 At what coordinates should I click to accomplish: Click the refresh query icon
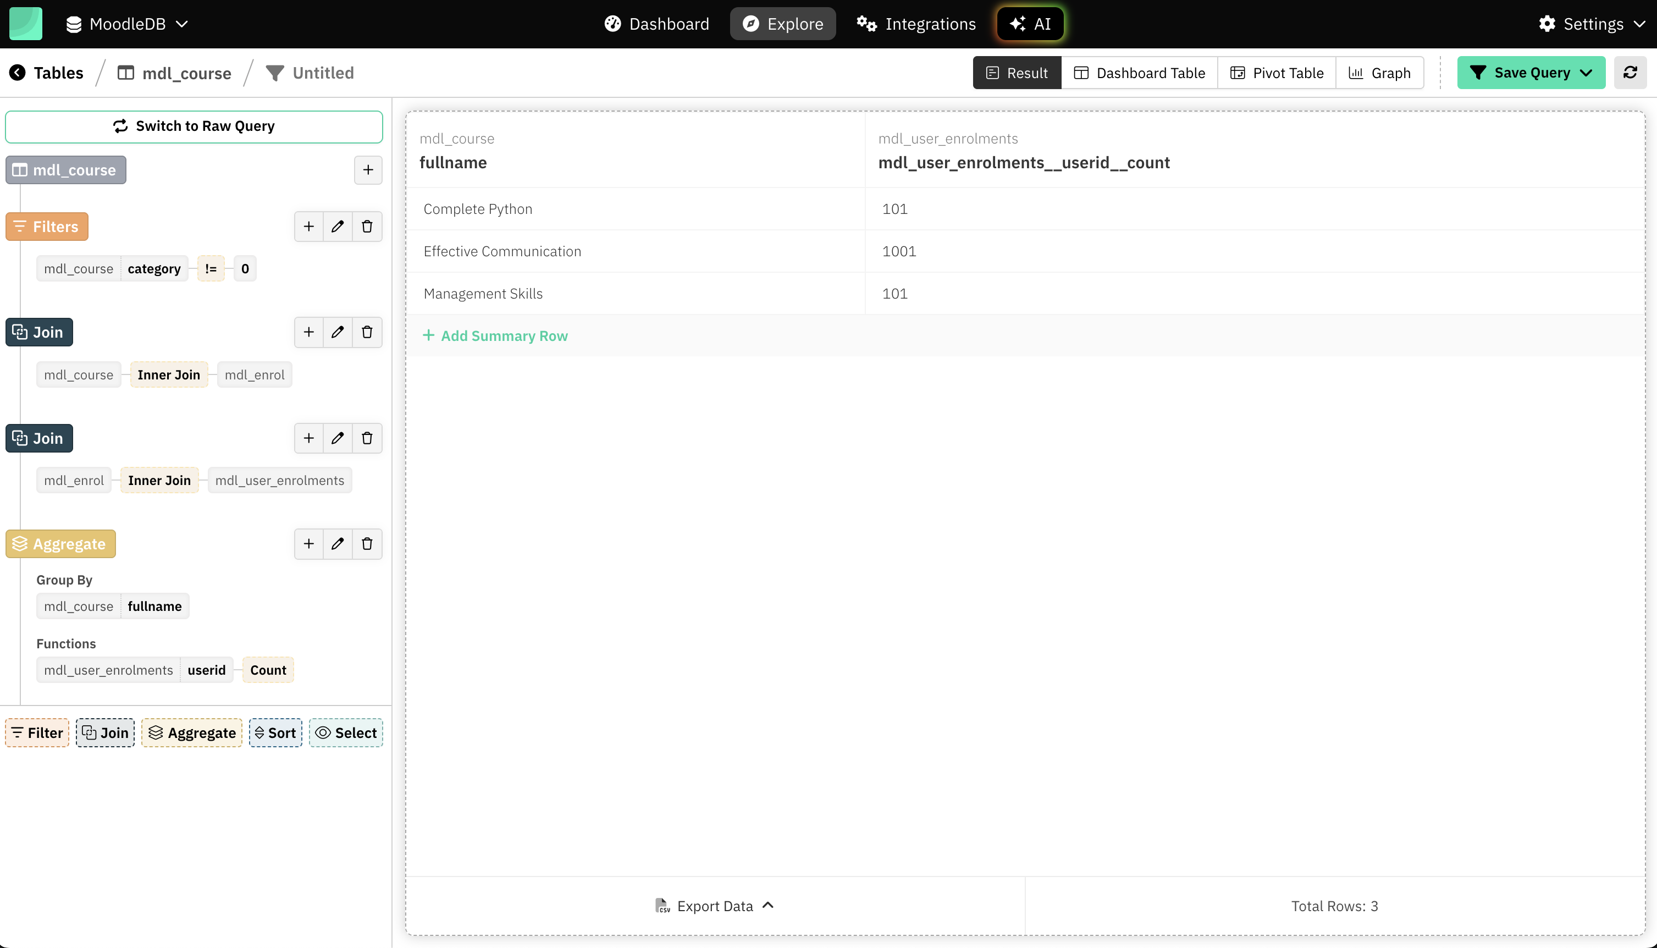1630,72
